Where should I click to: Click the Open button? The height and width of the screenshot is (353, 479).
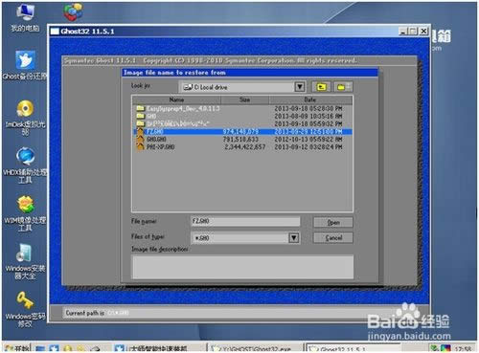(333, 222)
